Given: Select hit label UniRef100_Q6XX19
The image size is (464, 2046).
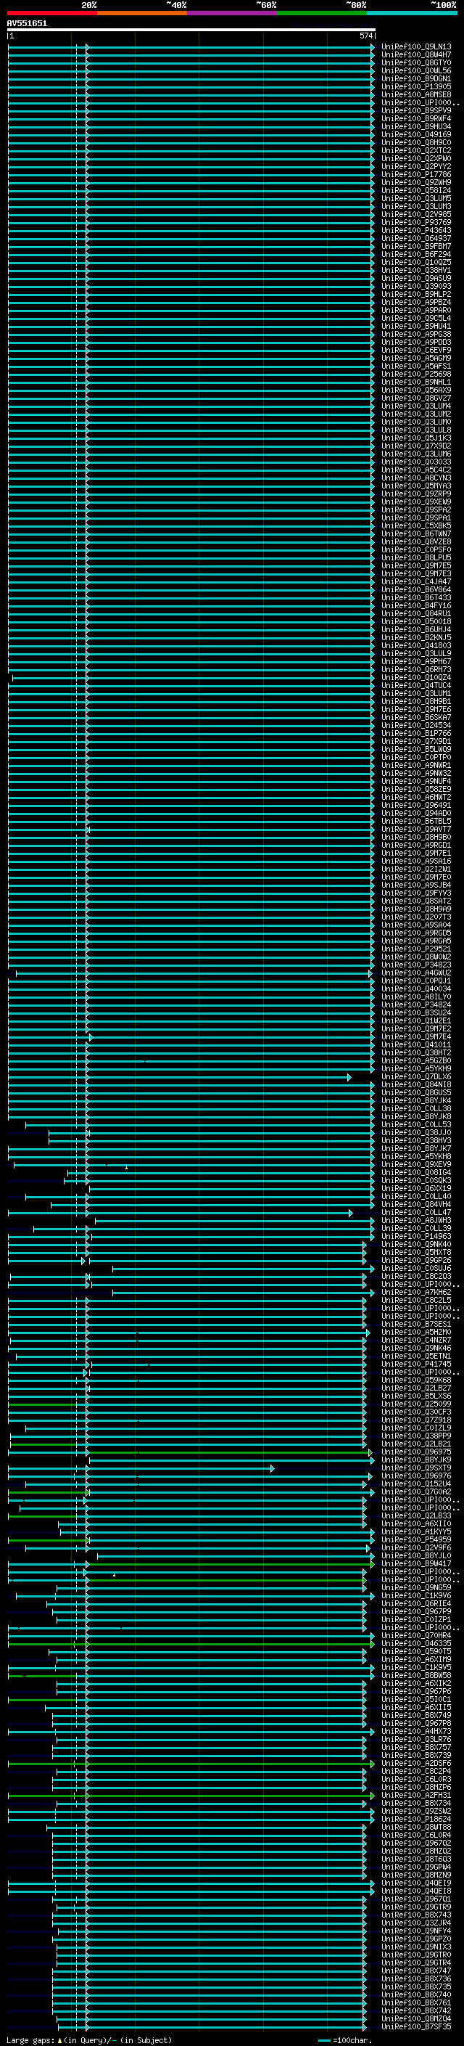Looking at the screenshot, I should tap(416, 1188).
